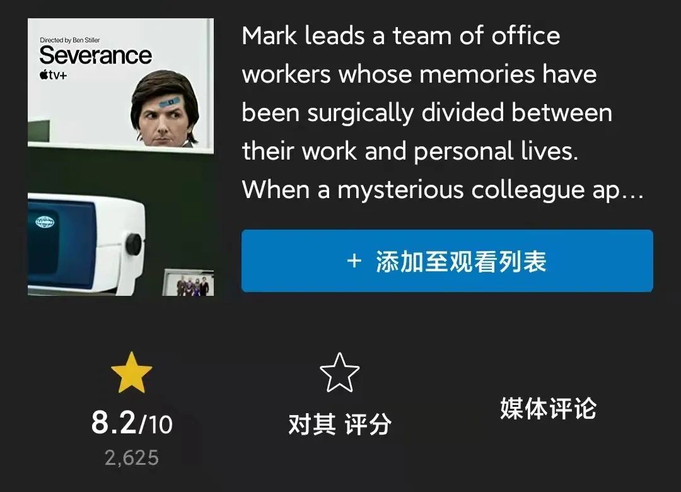Click the round knob on the monitor
This screenshot has height=492, width=681.
coord(134,244)
